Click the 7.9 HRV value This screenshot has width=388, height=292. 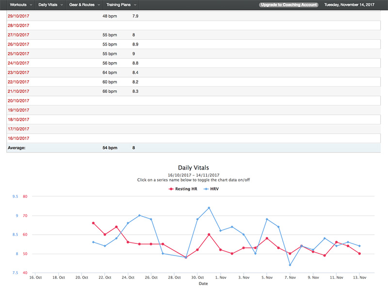coord(135,16)
